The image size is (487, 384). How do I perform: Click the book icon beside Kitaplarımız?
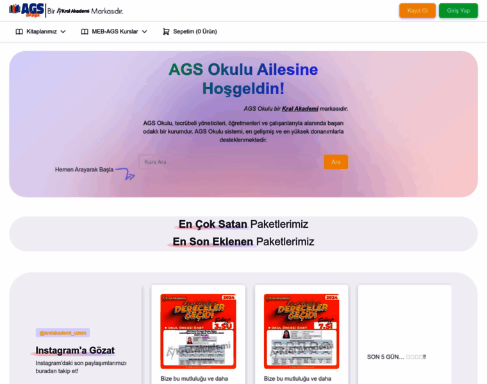[19, 31]
